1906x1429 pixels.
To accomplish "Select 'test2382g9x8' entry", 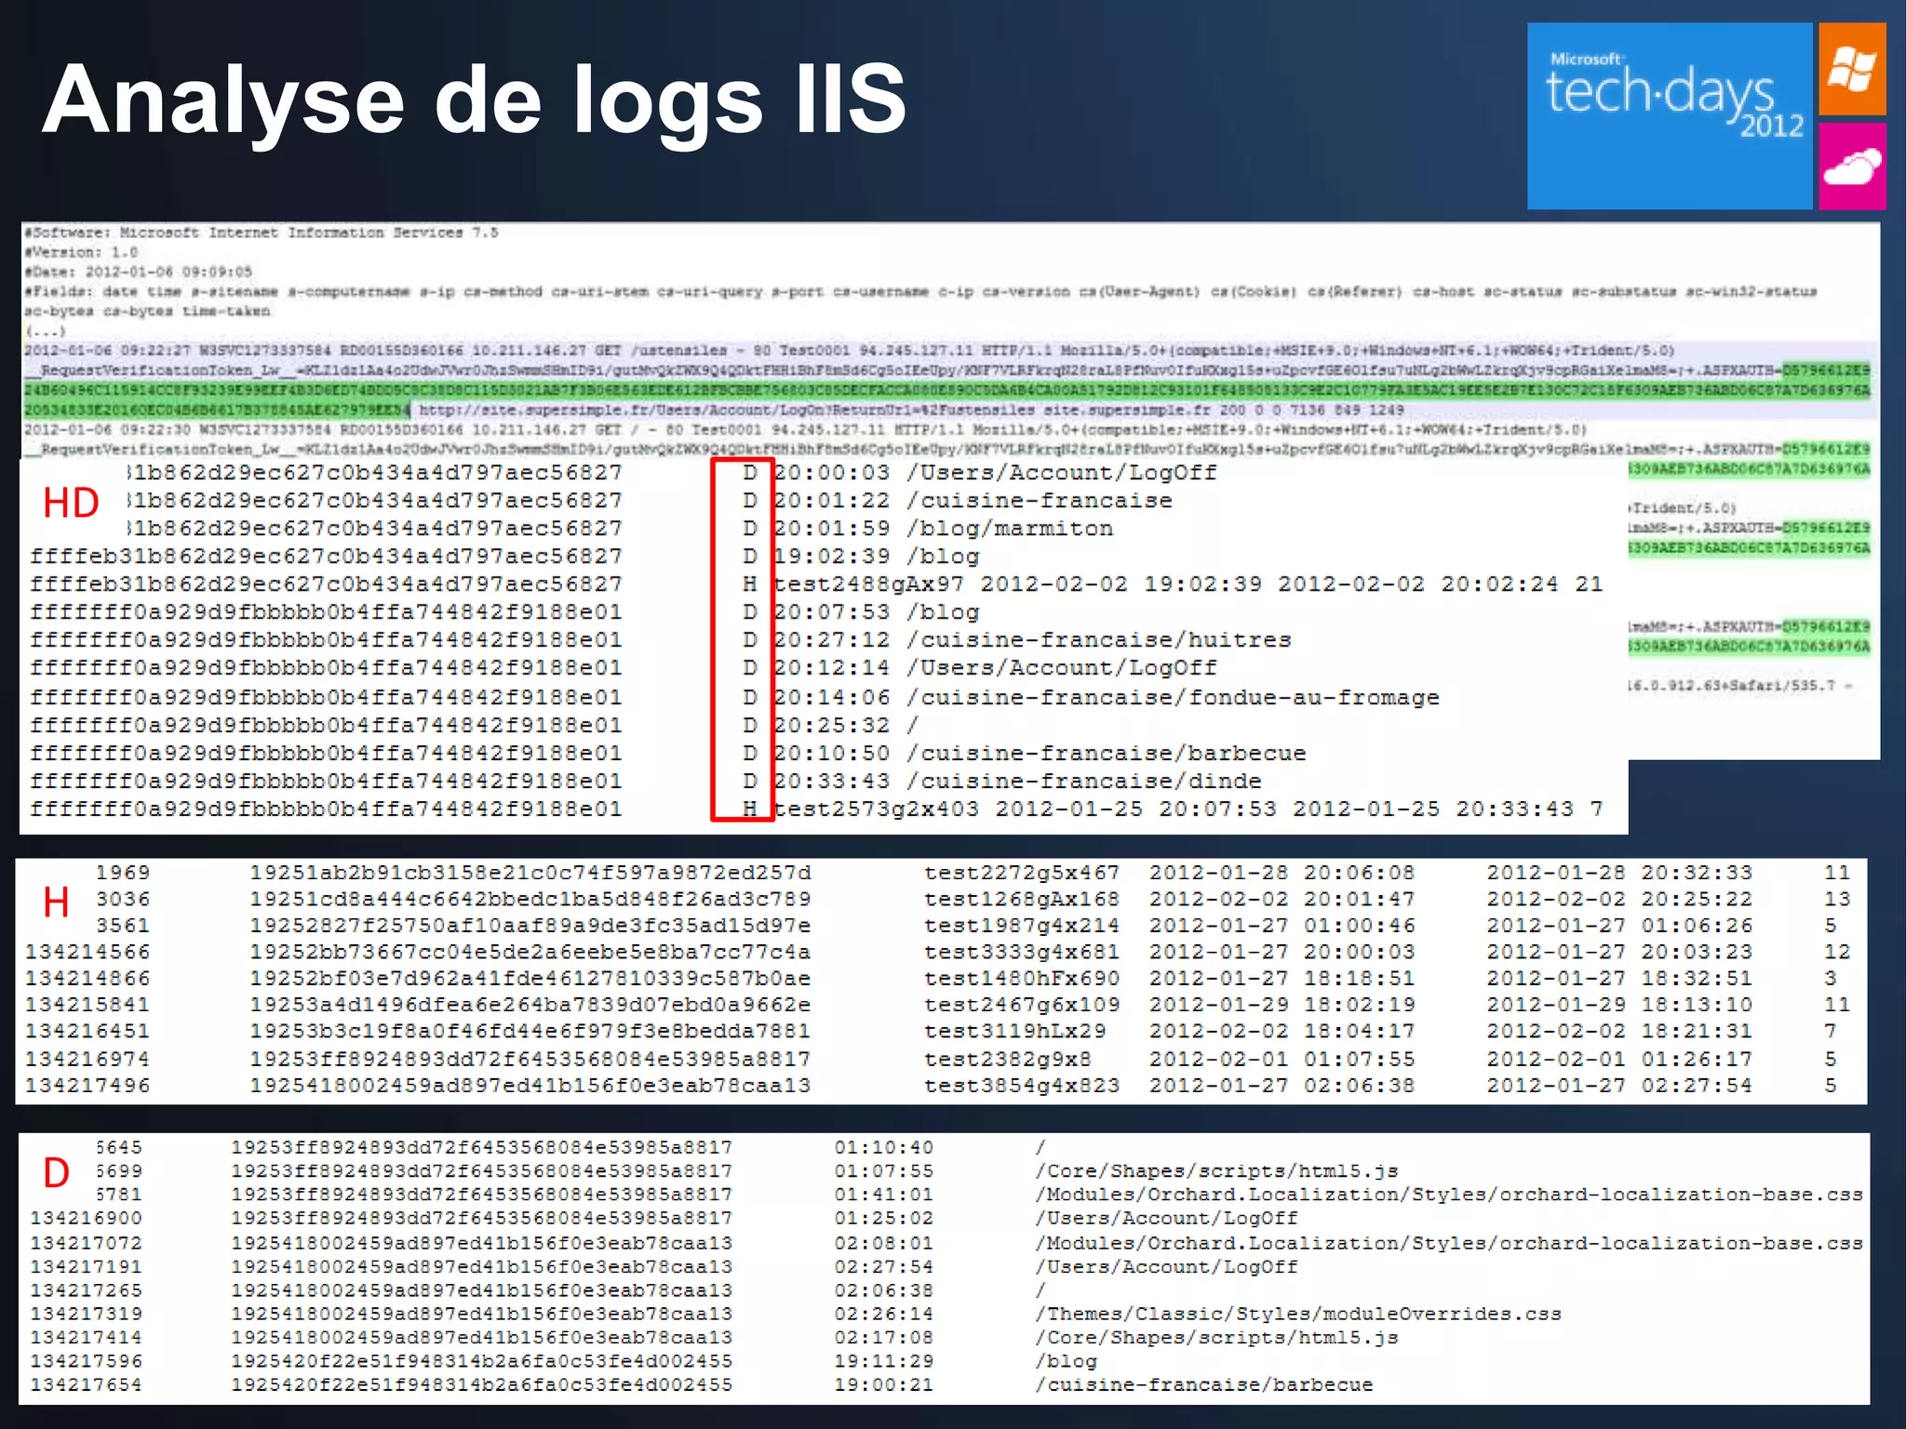I will [x=1007, y=1059].
